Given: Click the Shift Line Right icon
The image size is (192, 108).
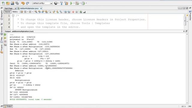Looking at the screenshot, I should click(69, 12).
